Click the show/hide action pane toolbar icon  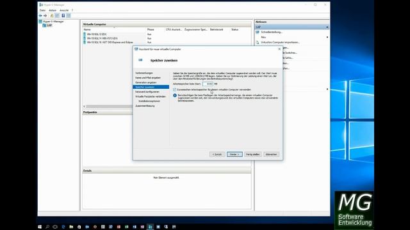click(x=69, y=15)
